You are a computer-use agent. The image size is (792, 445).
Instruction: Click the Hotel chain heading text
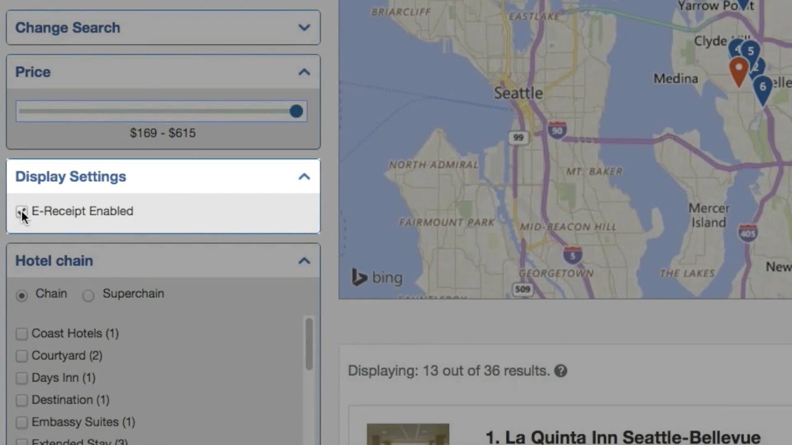pos(54,261)
